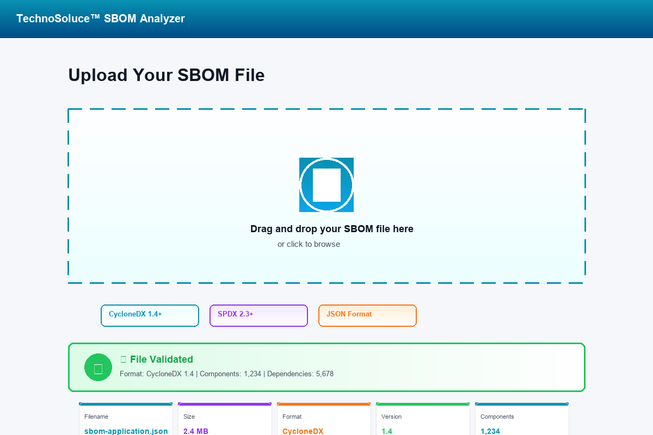This screenshot has height=435, width=653.
Task: Click the purple accent bar on the Size card
Action: tap(225, 403)
